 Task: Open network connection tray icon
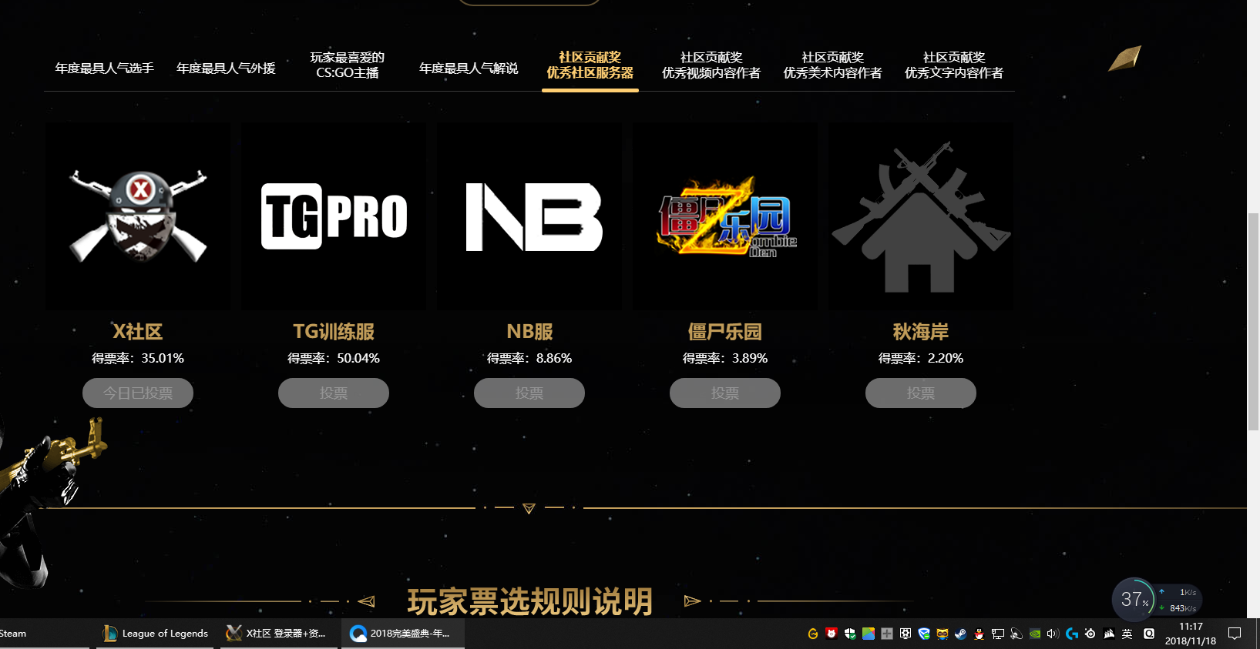[998, 634]
